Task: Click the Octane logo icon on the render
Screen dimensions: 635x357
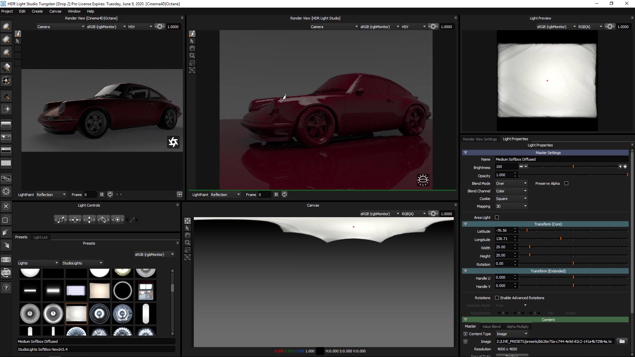Action: tap(173, 142)
